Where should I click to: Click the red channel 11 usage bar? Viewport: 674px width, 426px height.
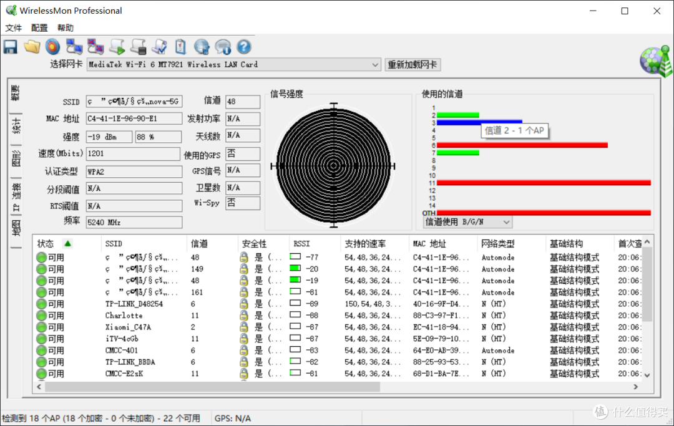point(544,183)
